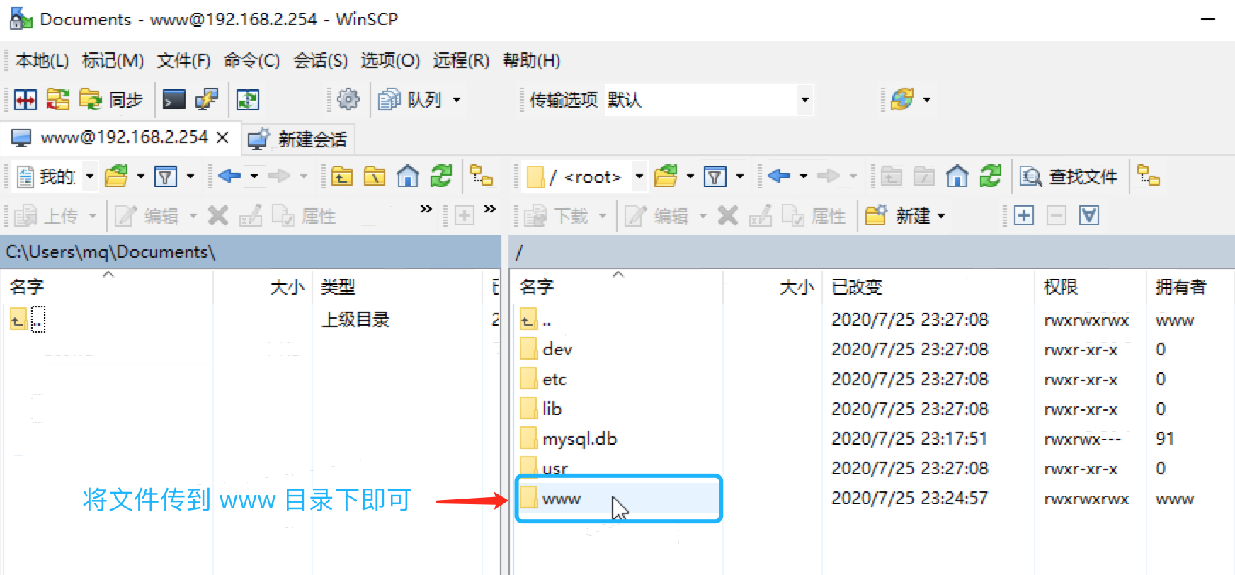Go to the remote home directory

pyautogui.click(x=957, y=176)
